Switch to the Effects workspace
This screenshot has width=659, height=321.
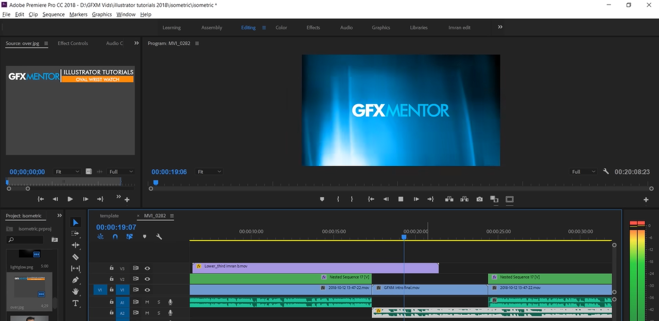point(313,27)
